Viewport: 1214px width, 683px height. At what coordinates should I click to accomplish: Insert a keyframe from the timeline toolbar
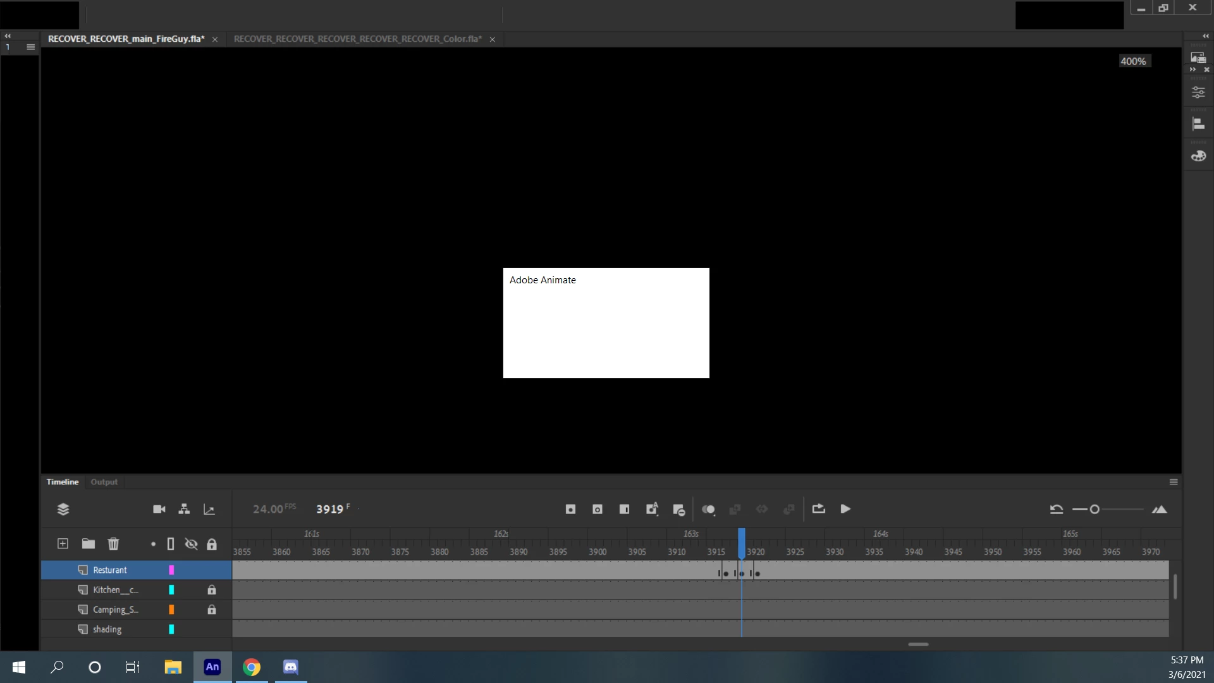[570, 509]
